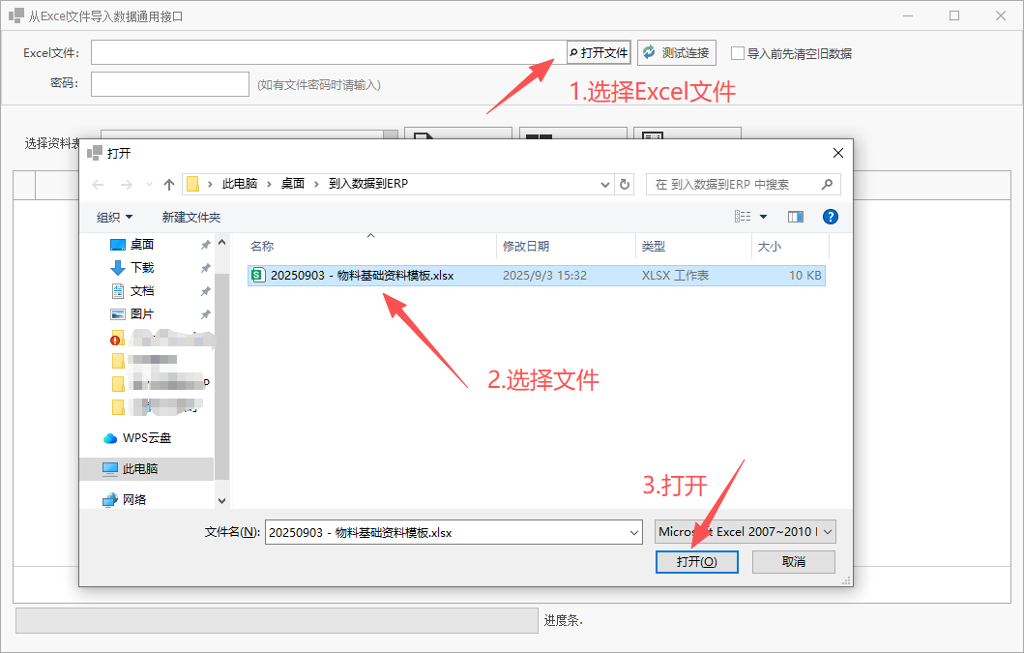Viewport: 1024px width, 653px height.
Task: Open view options dropdown arrow
Action: pos(763,217)
